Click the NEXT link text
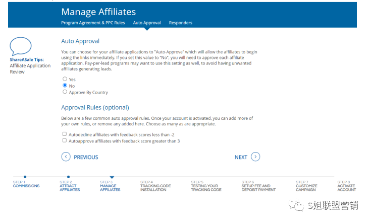 pyautogui.click(x=241, y=157)
